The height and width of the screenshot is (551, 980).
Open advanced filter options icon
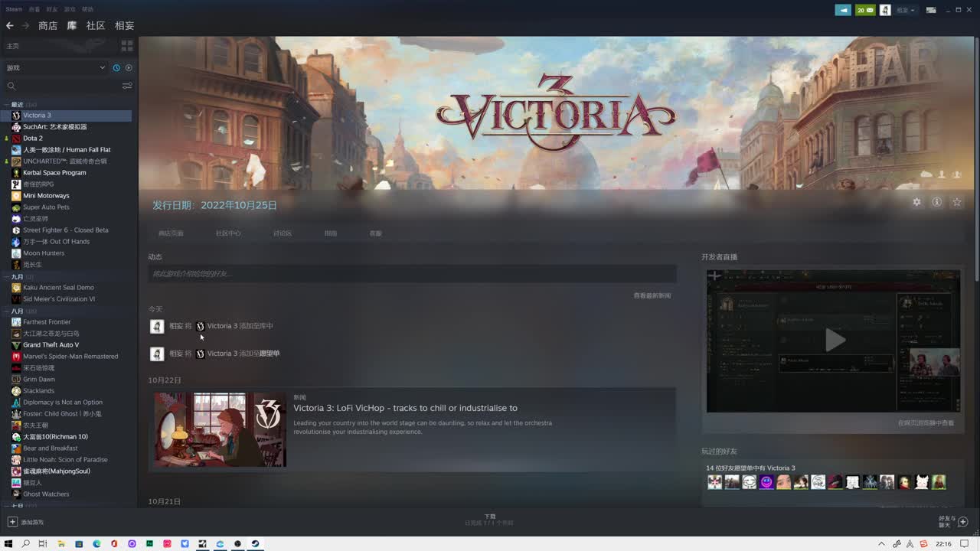127,86
